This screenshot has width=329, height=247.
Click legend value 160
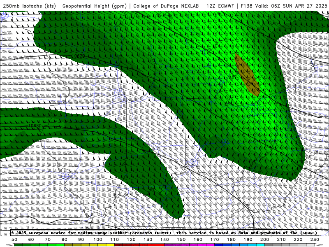[x=198, y=240]
